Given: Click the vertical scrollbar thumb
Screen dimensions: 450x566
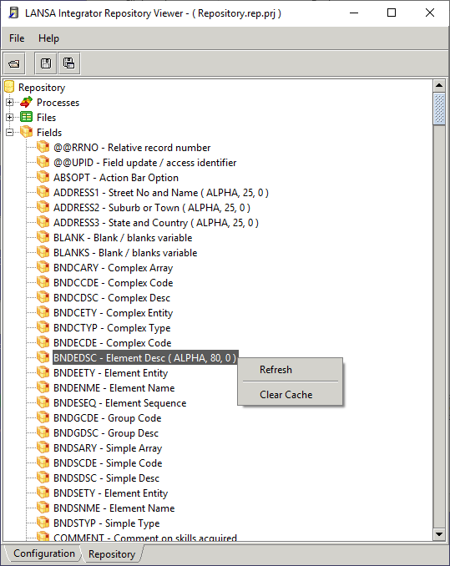Looking at the screenshot, I should coord(439,109).
